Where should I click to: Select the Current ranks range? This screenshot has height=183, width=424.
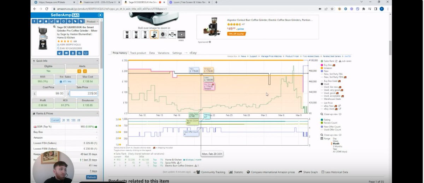(x=55, y=120)
